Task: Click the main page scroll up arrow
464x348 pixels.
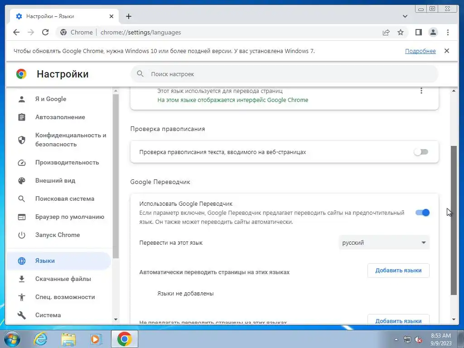Action: 454,91
